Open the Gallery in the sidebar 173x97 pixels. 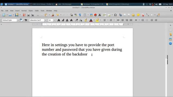pos(170,39)
